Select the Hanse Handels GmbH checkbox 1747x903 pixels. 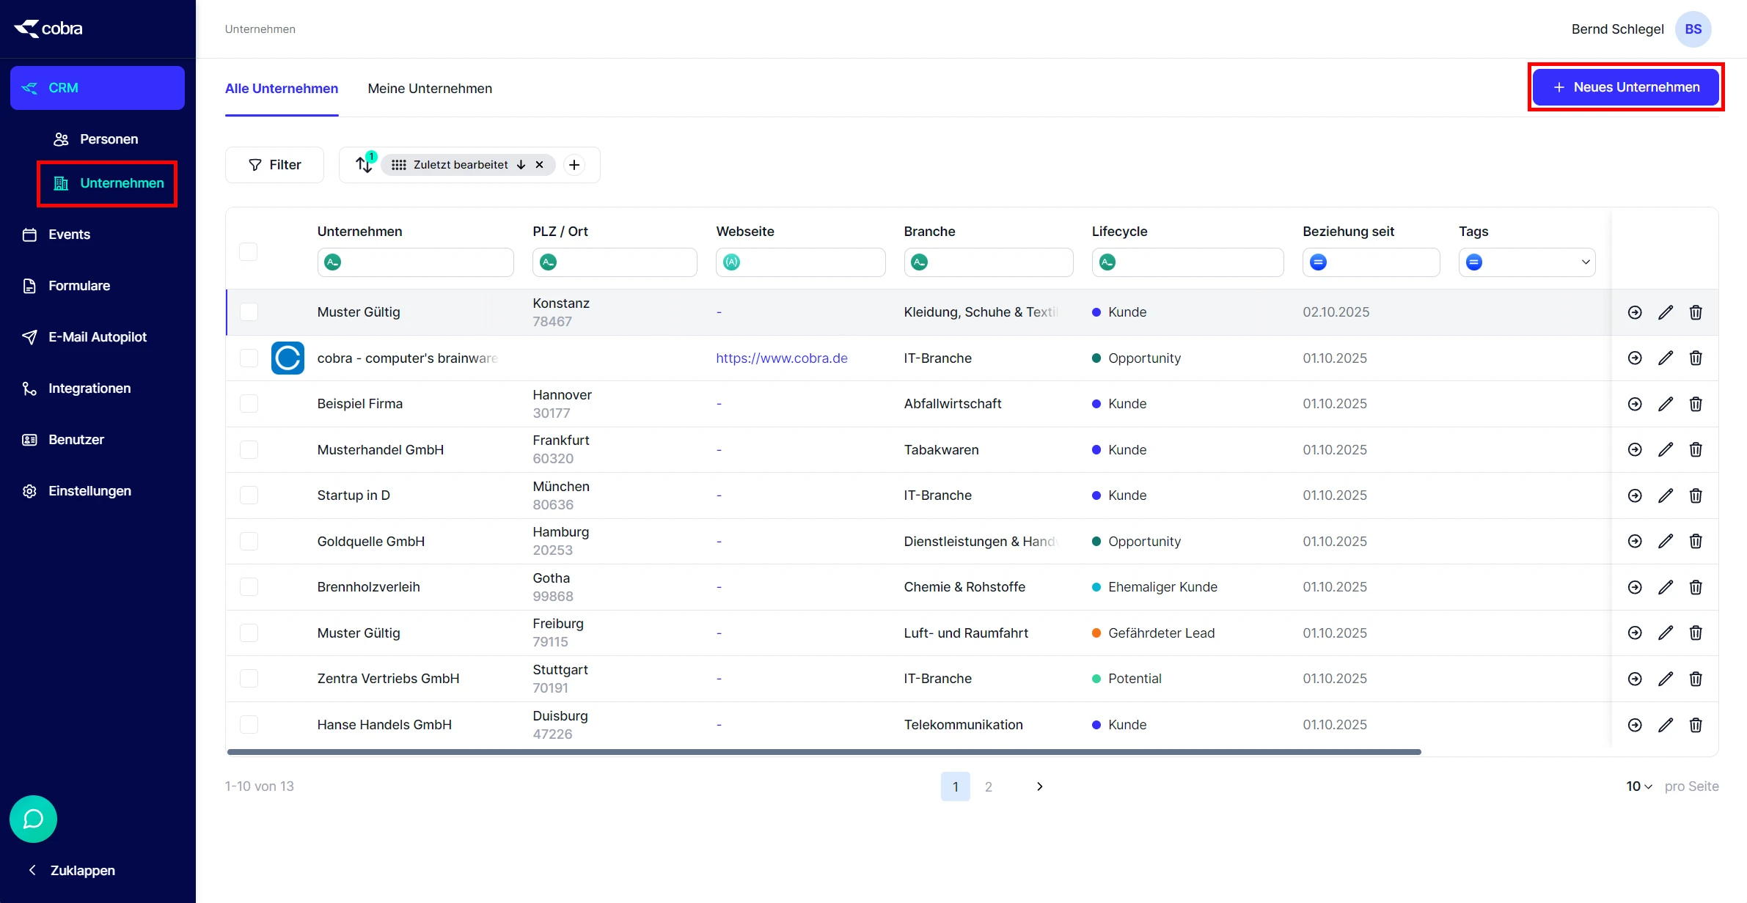coord(249,725)
